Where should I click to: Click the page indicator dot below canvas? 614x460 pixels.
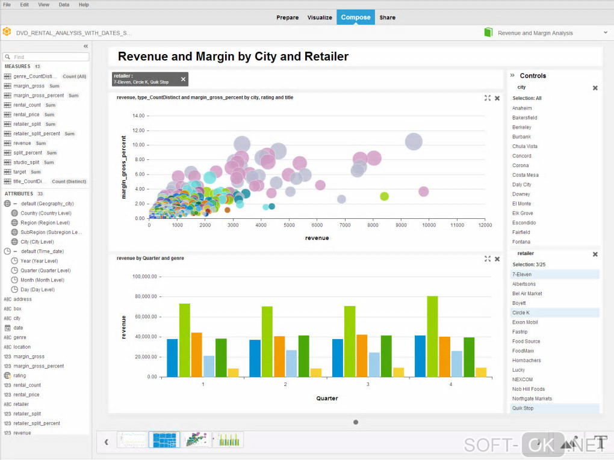pyautogui.click(x=356, y=423)
